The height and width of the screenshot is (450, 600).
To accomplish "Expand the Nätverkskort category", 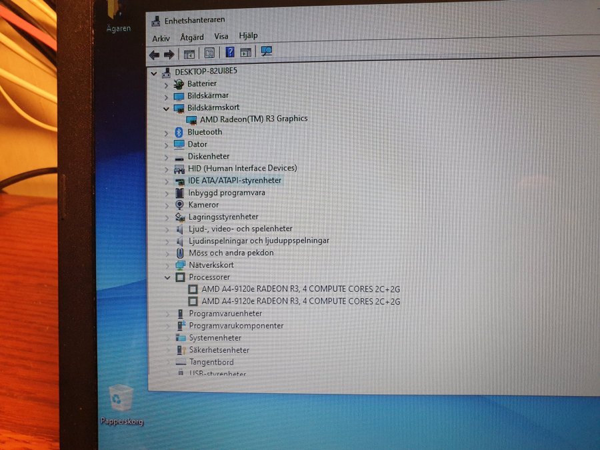I will (x=167, y=265).
